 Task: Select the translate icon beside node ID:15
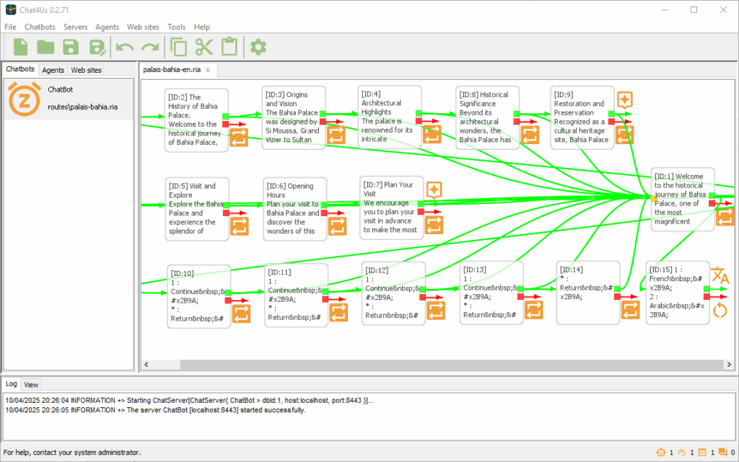pyautogui.click(x=720, y=275)
